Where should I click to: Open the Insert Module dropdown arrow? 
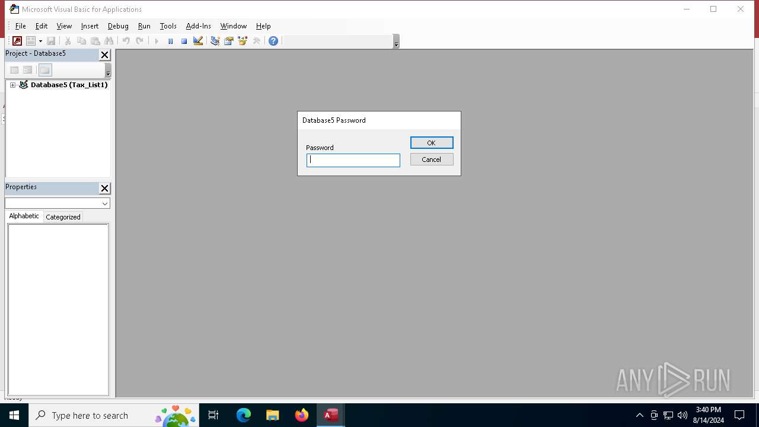click(x=40, y=41)
